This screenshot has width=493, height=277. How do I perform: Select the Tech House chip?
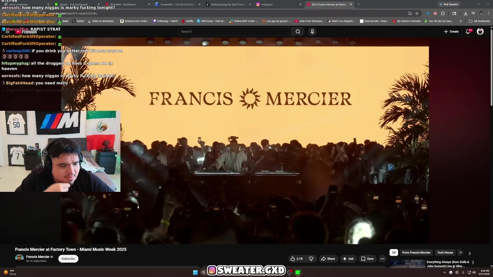(445, 252)
